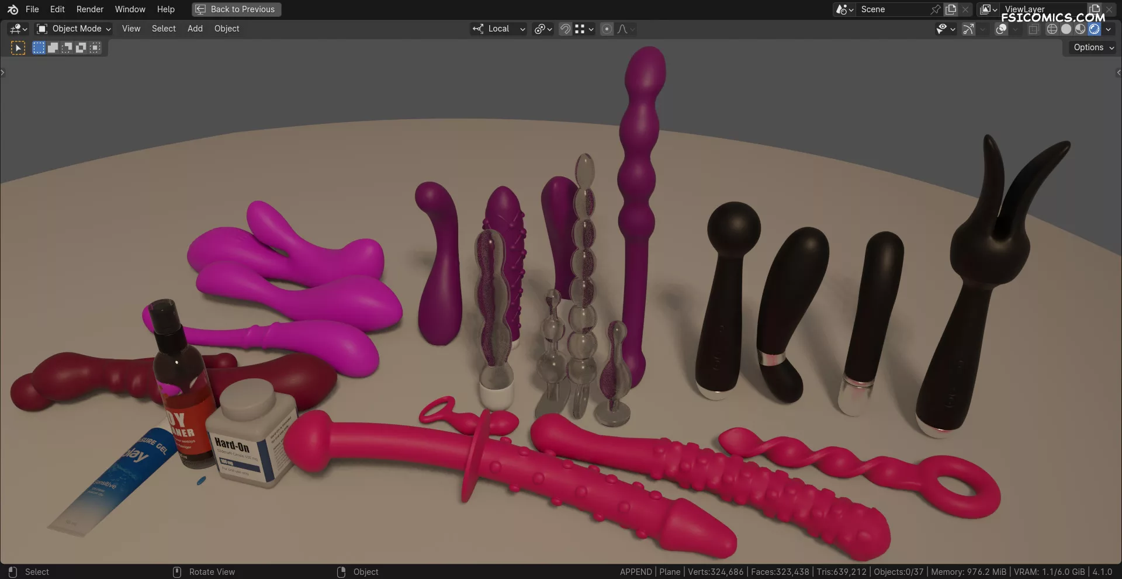The image size is (1122, 579).
Task: Open the editor type selector
Action: click(19, 29)
